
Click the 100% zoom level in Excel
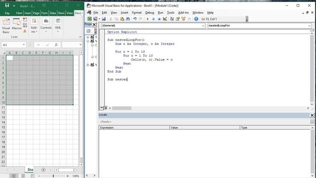pos(76,176)
